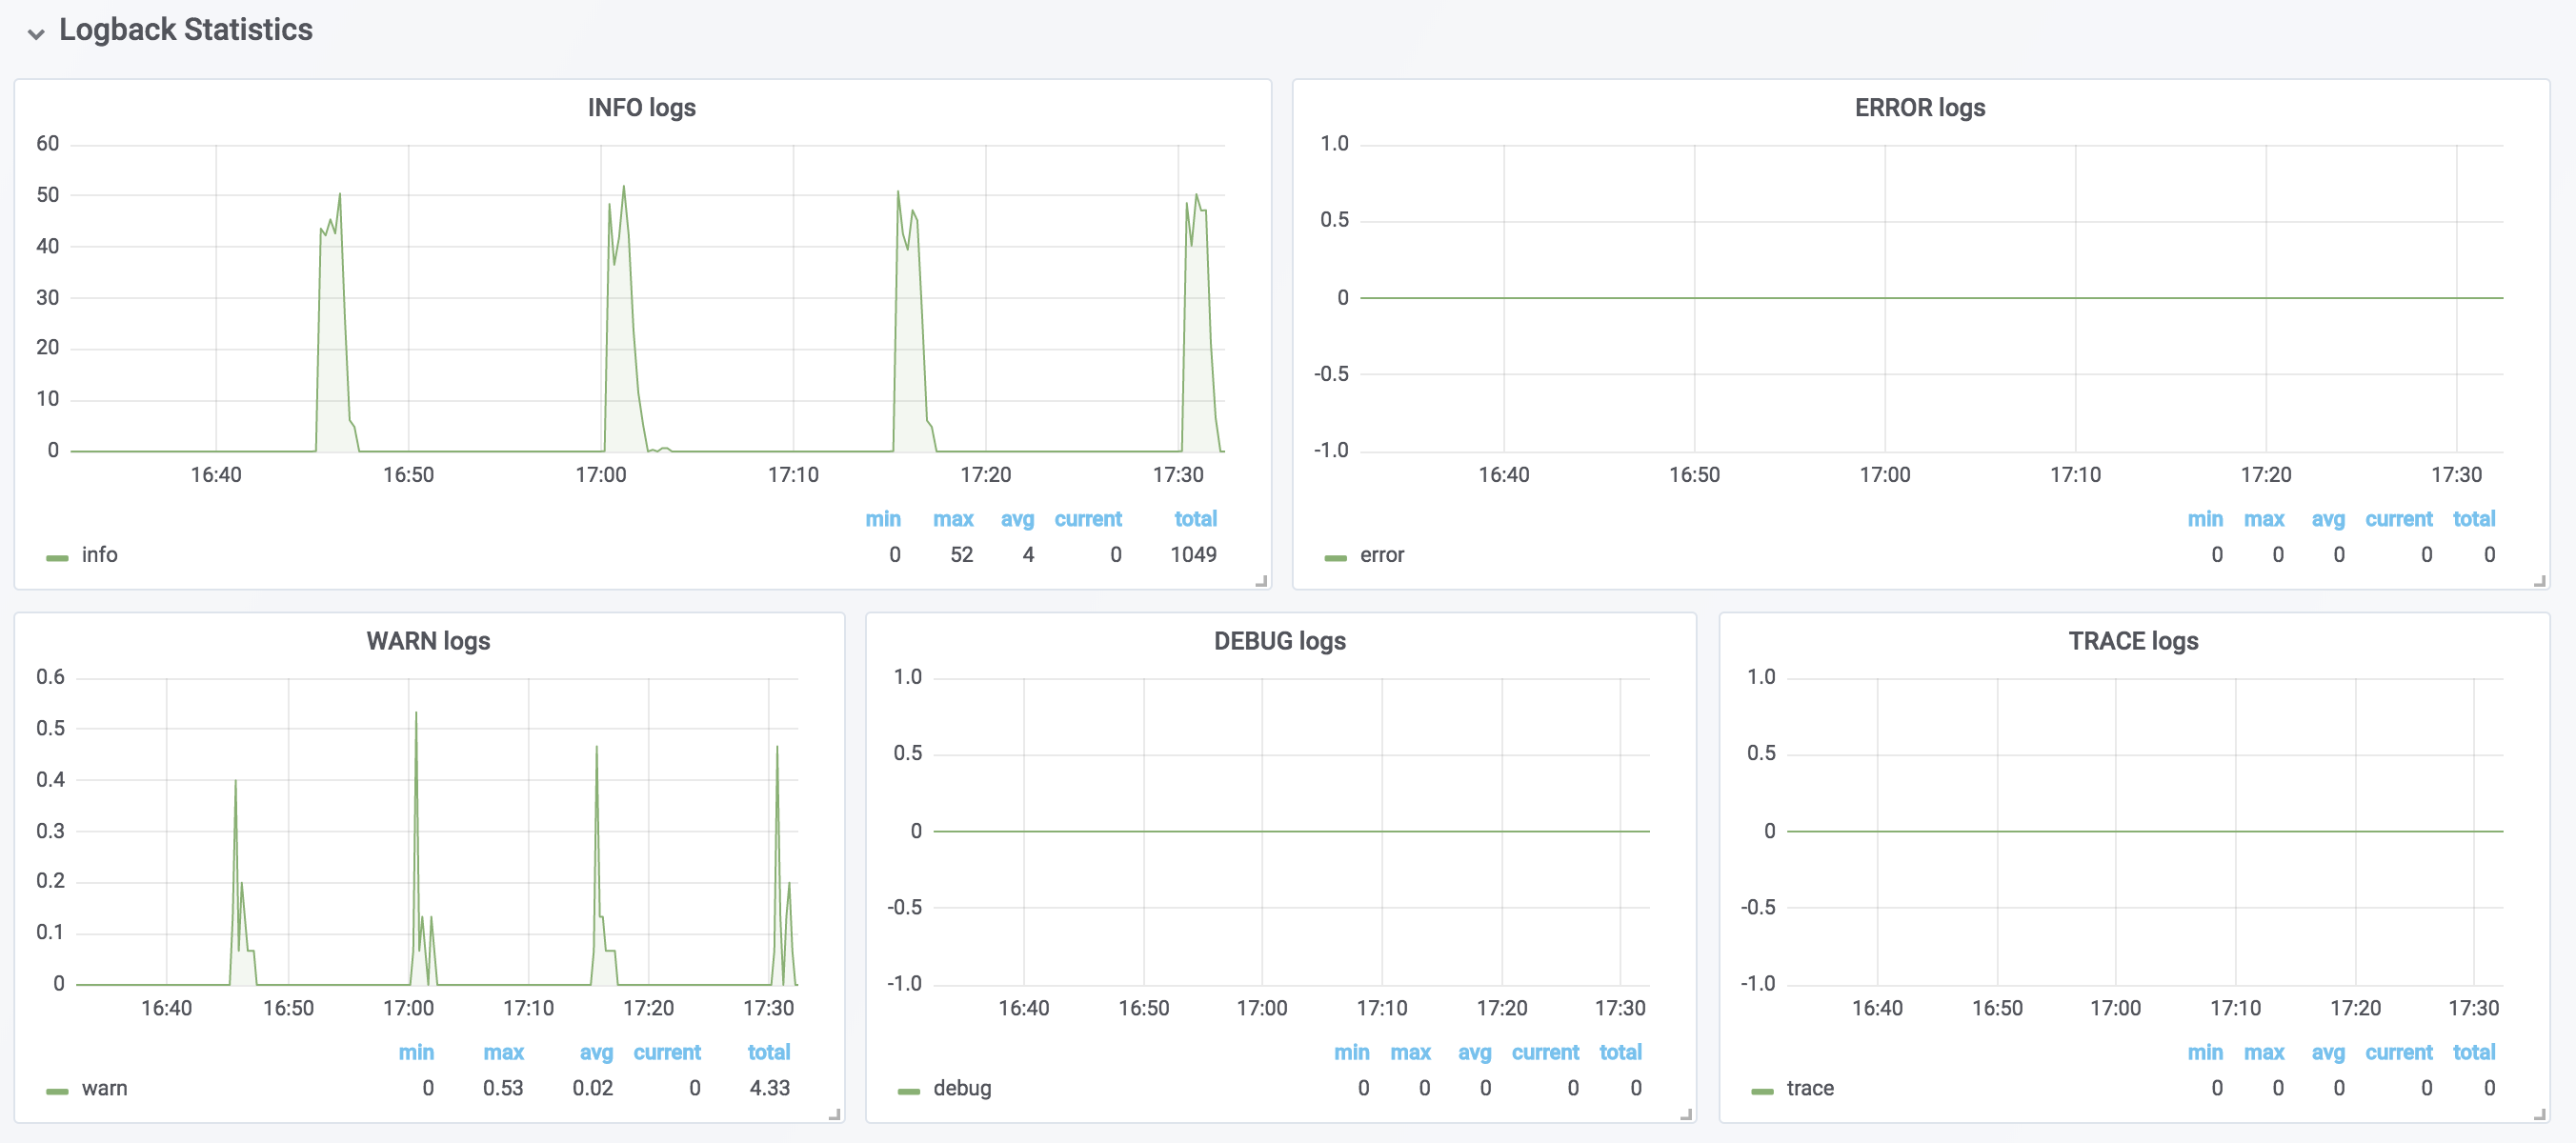The image size is (2576, 1143).
Task: Sort INFO logs legend by max column
Action: (x=952, y=519)
